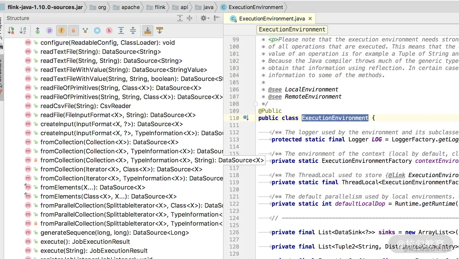Screen dimensions: 459x259
Task: Click the @Public annotation in code
Action: click(x=270, y=111)
